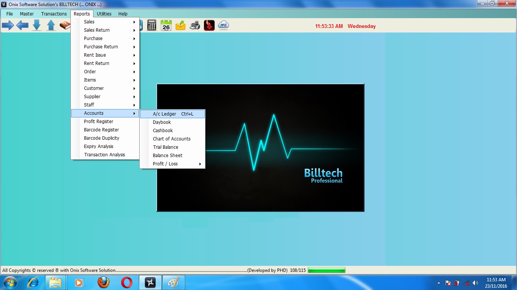Click the network signal tray icon
Image resolution: width=517 pixels, height=290 pixels.
(467, 283)
